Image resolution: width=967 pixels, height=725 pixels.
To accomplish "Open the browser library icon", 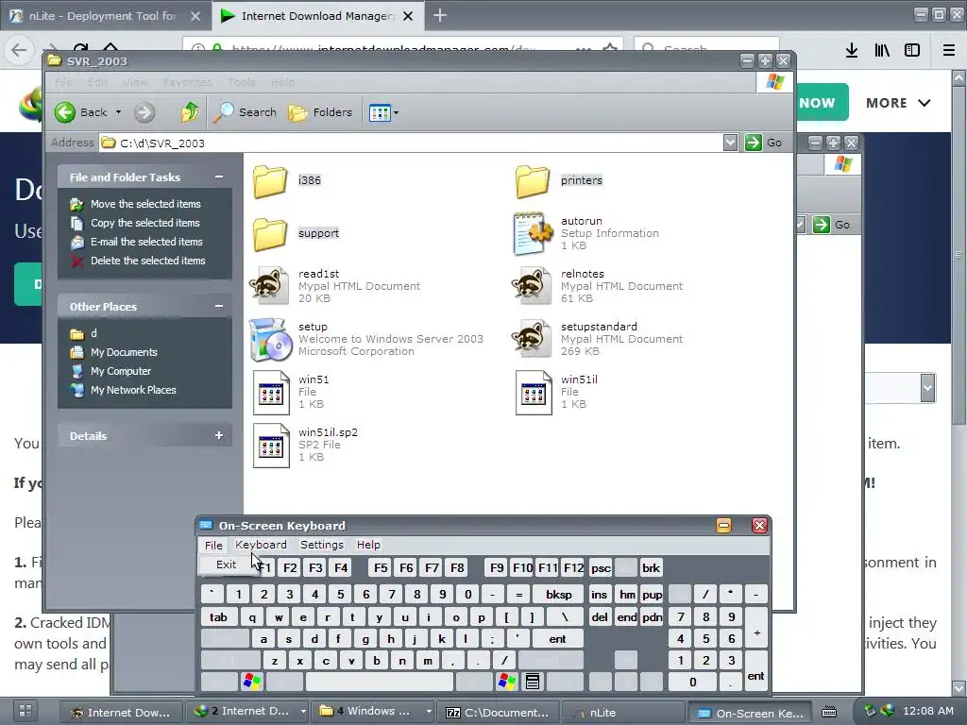I will coord(882,51).
